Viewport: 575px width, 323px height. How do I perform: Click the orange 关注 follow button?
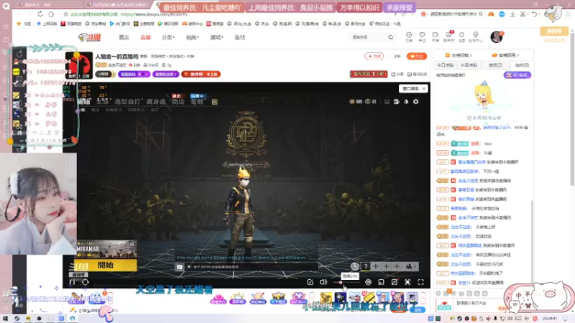pos(417,57)
